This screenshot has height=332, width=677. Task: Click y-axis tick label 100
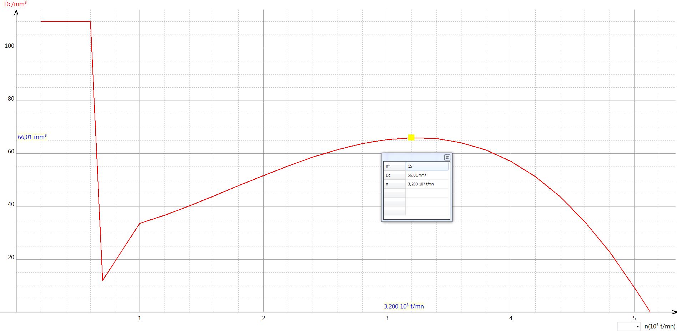[x=10, y=46]
